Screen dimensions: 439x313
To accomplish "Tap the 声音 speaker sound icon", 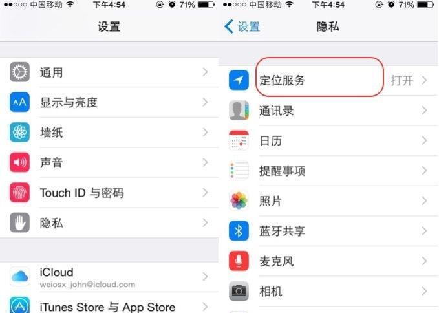I will (x=19, y=162).
